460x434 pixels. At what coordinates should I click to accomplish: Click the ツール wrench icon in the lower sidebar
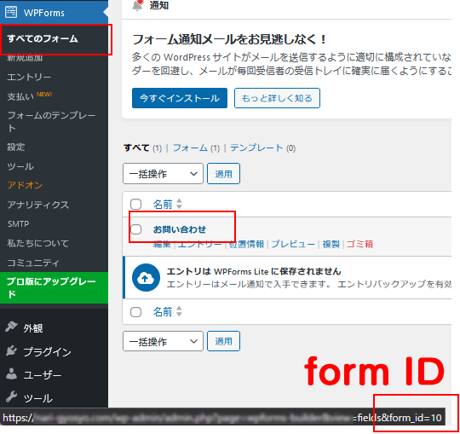pyautogui.click(x=11, y=396)
